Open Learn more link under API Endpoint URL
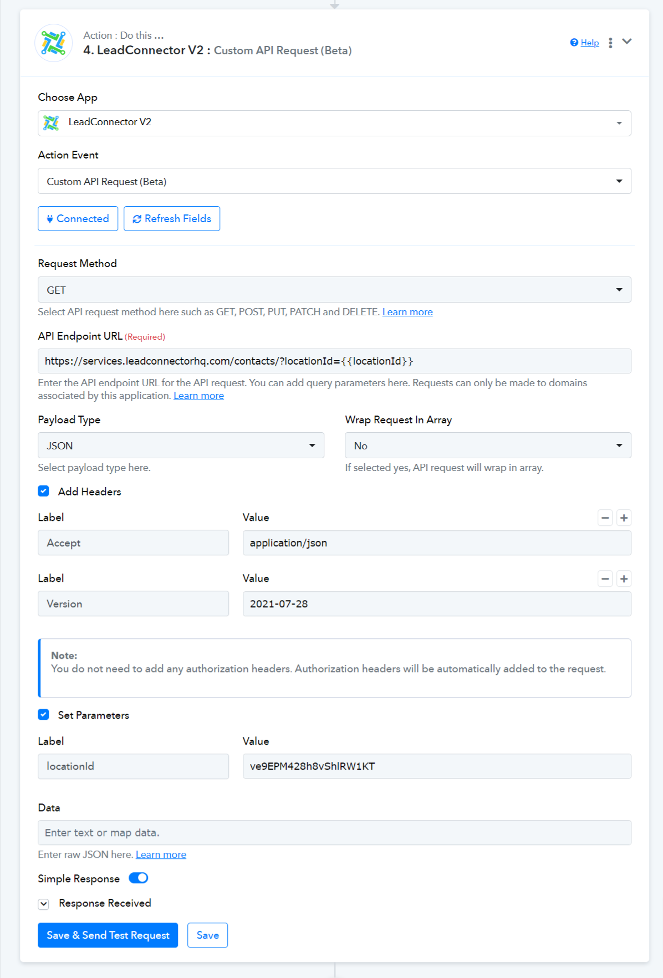Image resolution: width=663 pixels, height=978 pixels. (198, 396)
